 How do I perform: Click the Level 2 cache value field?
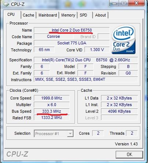coord(119,111)
